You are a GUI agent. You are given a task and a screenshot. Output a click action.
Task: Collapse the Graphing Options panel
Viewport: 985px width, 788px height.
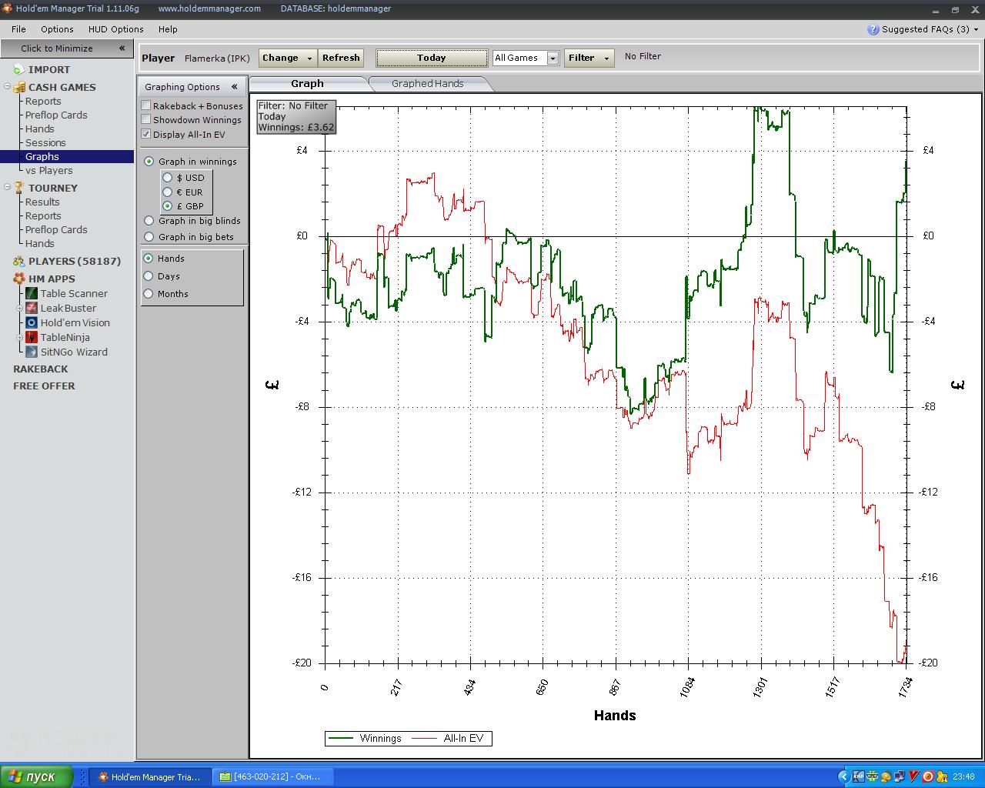pos(234,87)
